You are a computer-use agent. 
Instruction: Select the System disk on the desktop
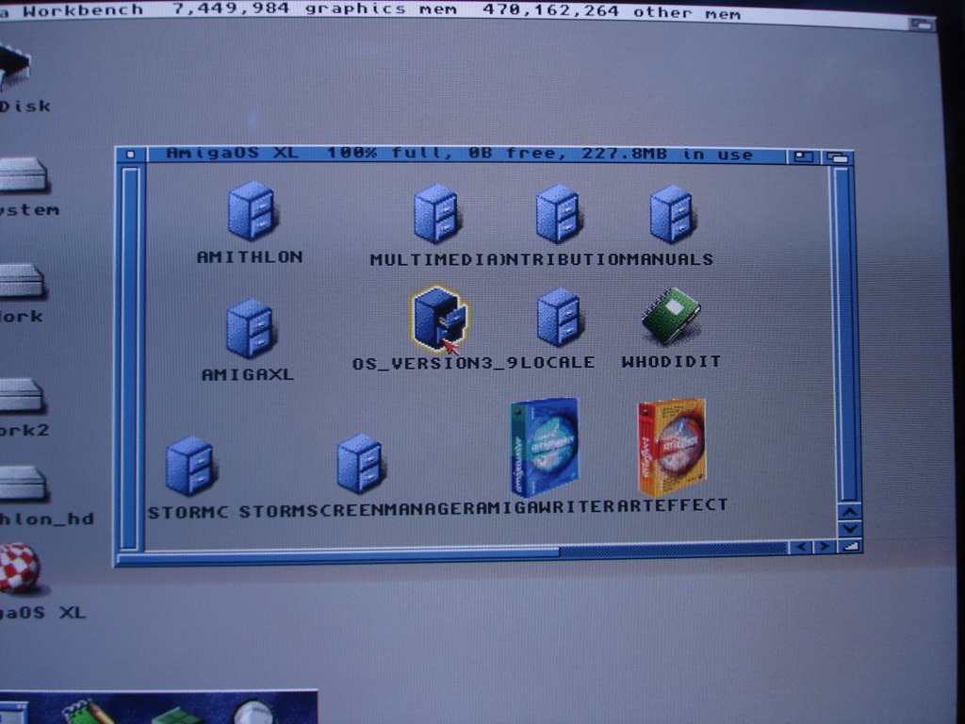point(23,174)
